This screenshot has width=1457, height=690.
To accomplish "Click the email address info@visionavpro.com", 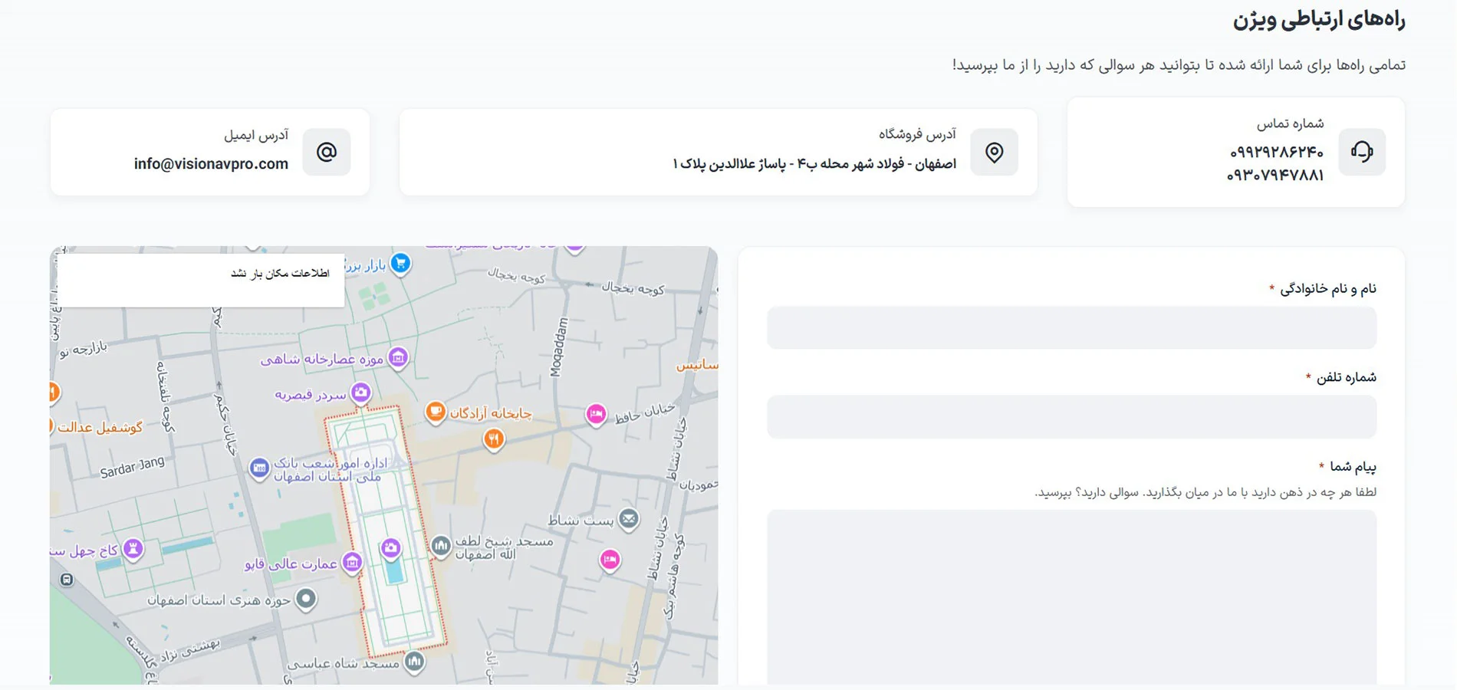I will [211, 163].
